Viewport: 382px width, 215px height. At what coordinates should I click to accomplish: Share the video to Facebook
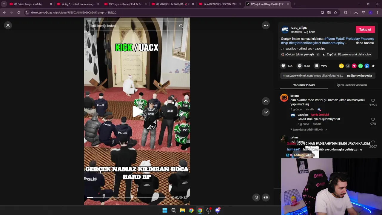coord(367,66)
